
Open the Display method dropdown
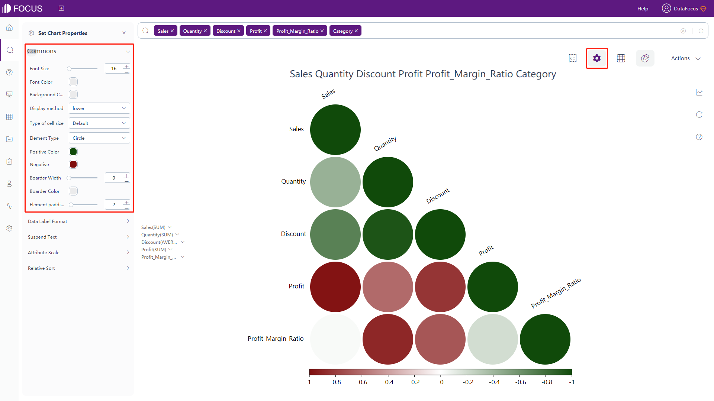pyautogui.click(x=99, y=108)
